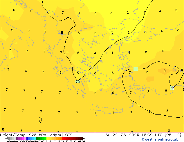This screenshot has width=184, height=142.
Task: Click the 75 height contour label
Action: [x=78, y=81]
